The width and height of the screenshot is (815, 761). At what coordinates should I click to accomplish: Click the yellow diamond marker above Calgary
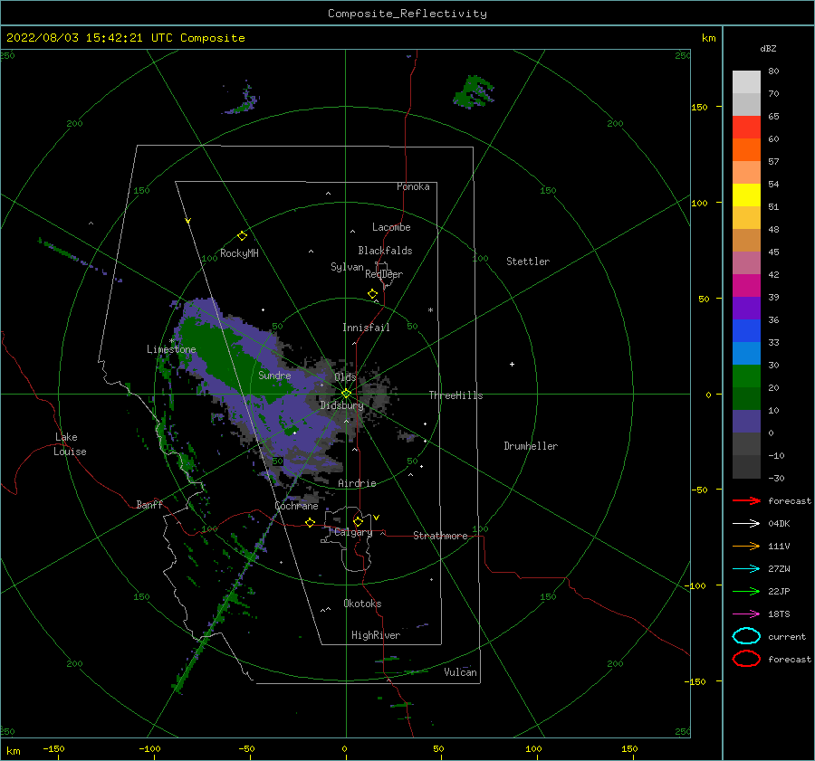358,521
